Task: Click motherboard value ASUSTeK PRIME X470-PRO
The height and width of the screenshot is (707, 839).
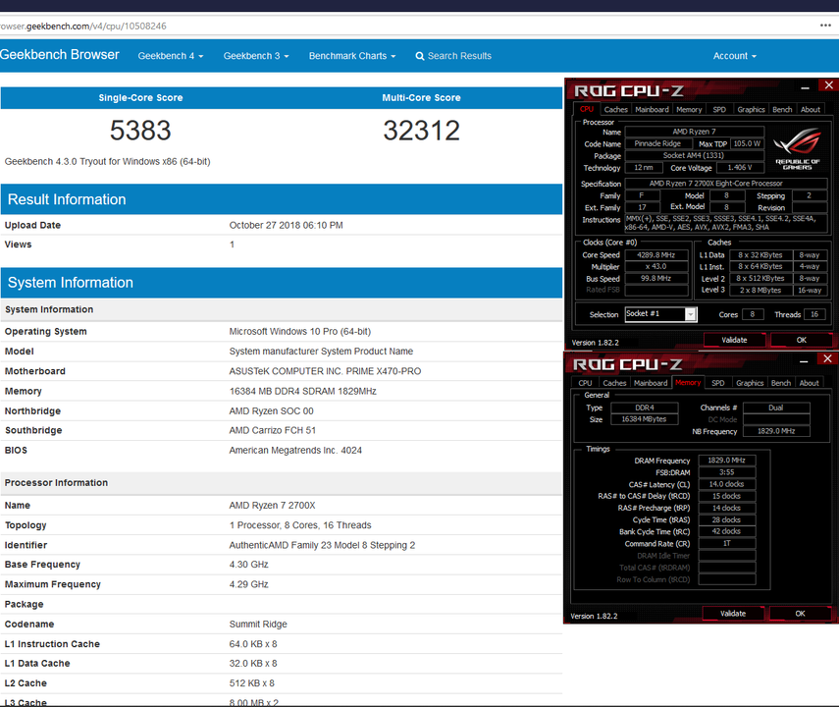Action: (x=326, y=371)
